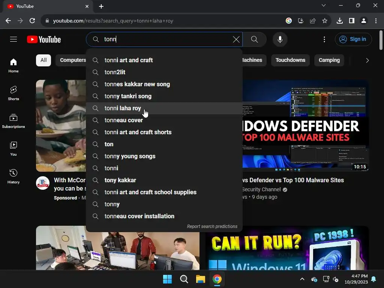The width and height of the screenshot is (384, 288).
Task: Select the Camping filter chip
Action: click(x=329, y=60)
